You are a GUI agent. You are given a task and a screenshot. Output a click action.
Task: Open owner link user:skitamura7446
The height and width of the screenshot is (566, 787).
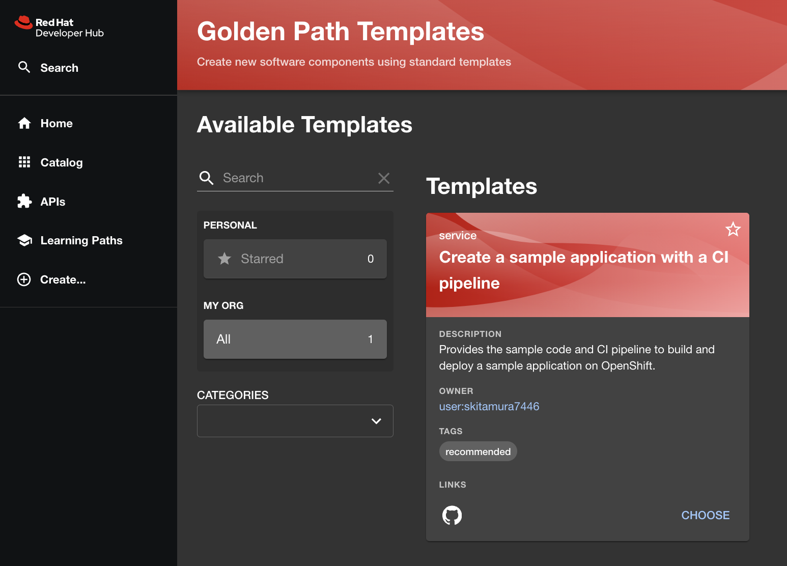489,406
